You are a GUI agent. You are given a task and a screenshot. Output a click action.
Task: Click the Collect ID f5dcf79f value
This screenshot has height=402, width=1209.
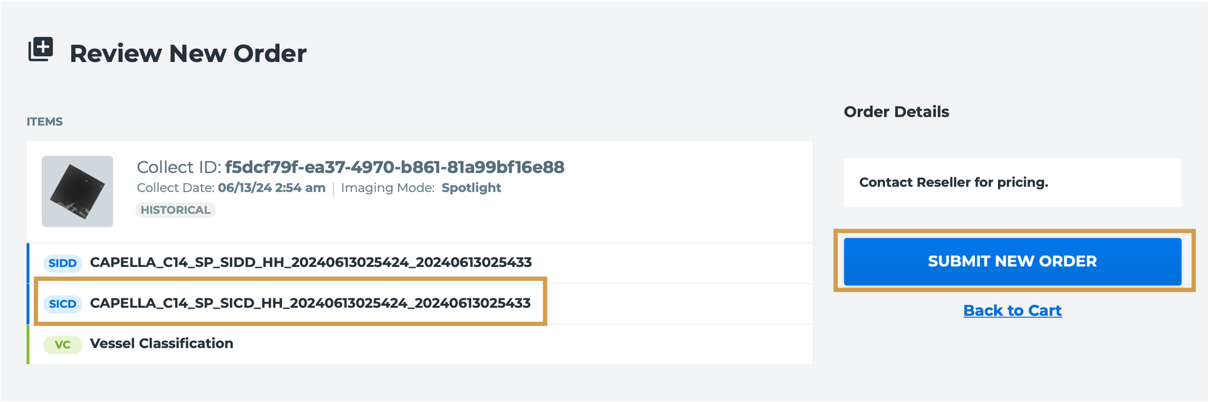395,167
